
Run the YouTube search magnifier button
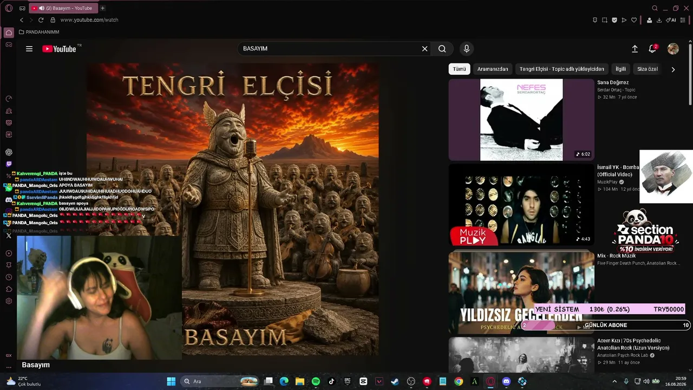point(442,49)
